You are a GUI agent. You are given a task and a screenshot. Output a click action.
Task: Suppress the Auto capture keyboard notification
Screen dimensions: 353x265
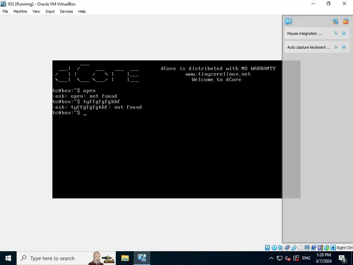(x=336, y=47)
